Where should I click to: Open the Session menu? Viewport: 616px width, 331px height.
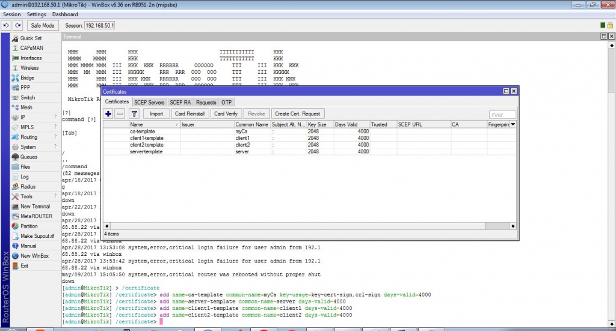coord(12,14)
